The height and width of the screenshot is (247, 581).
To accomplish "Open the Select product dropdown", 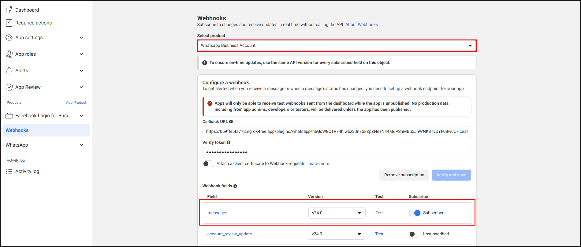I will click(337, 46).
